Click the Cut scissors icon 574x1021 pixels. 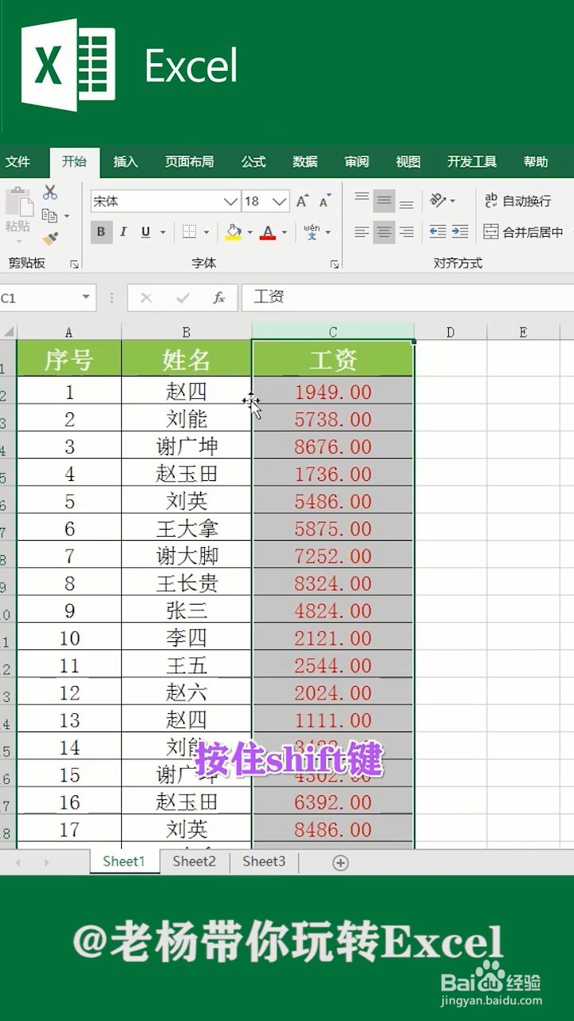[x=50, y=192]
